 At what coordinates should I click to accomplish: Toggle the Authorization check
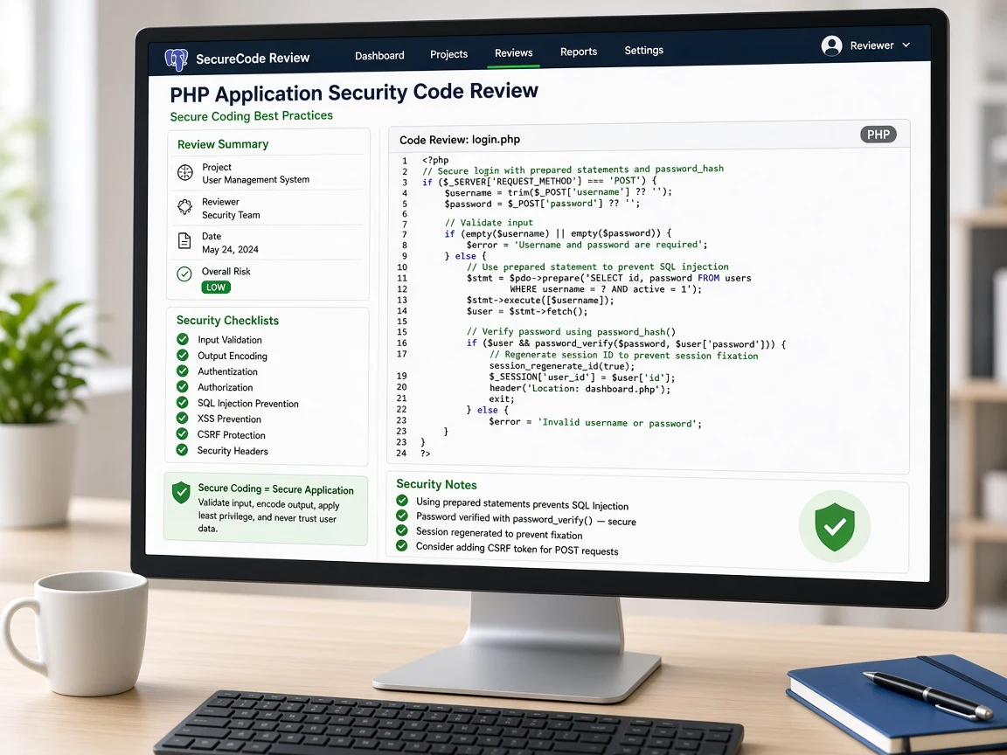[183, 386]
